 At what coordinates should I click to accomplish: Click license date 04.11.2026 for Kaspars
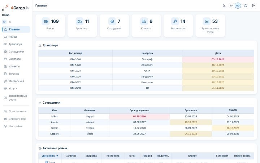[191, 134]
